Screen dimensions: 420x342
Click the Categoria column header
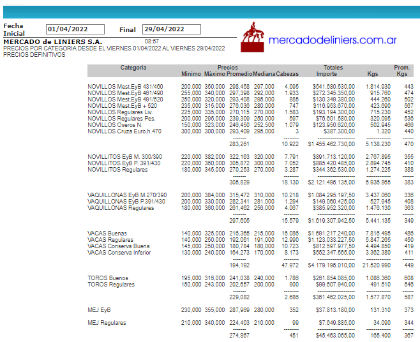(133, 68)
